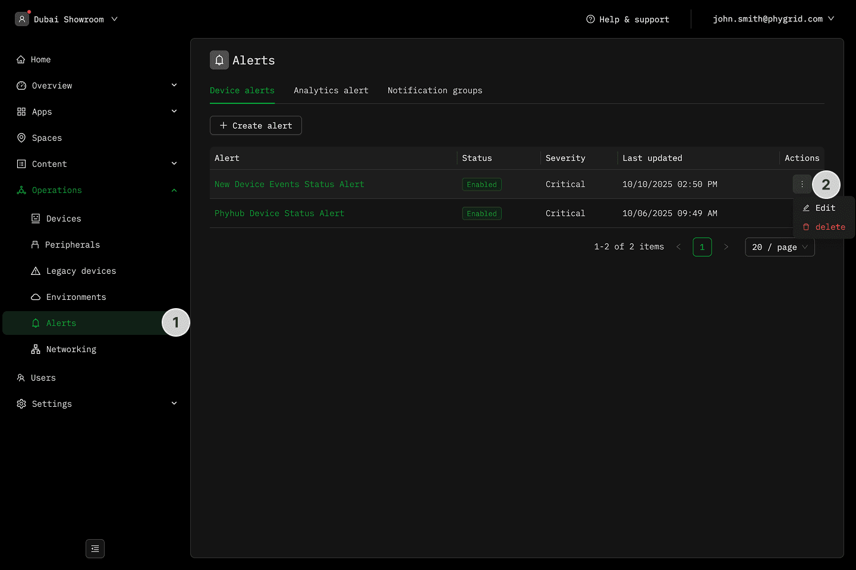
Task: Open Environments cloud icon entry
Action: tap(36, 297)
